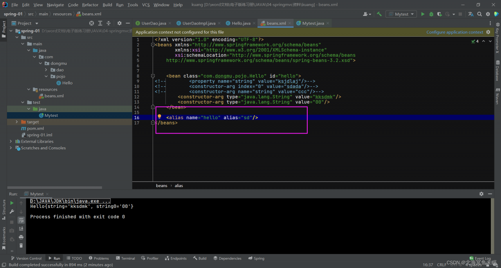Toggle soft-wrap in the Run console
The width and height of the screenshot is (501, 268).
click(x=21, y=220)
